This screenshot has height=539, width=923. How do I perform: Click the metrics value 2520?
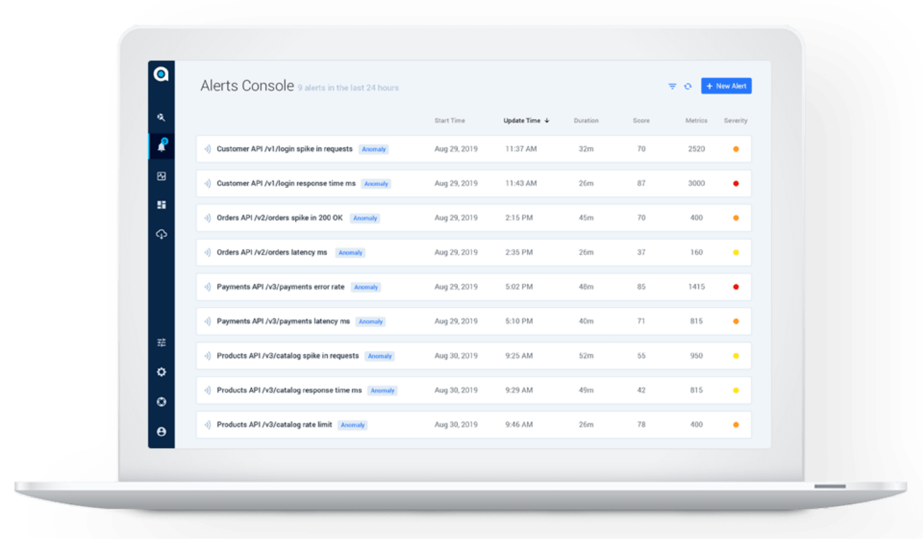(696, 149)
